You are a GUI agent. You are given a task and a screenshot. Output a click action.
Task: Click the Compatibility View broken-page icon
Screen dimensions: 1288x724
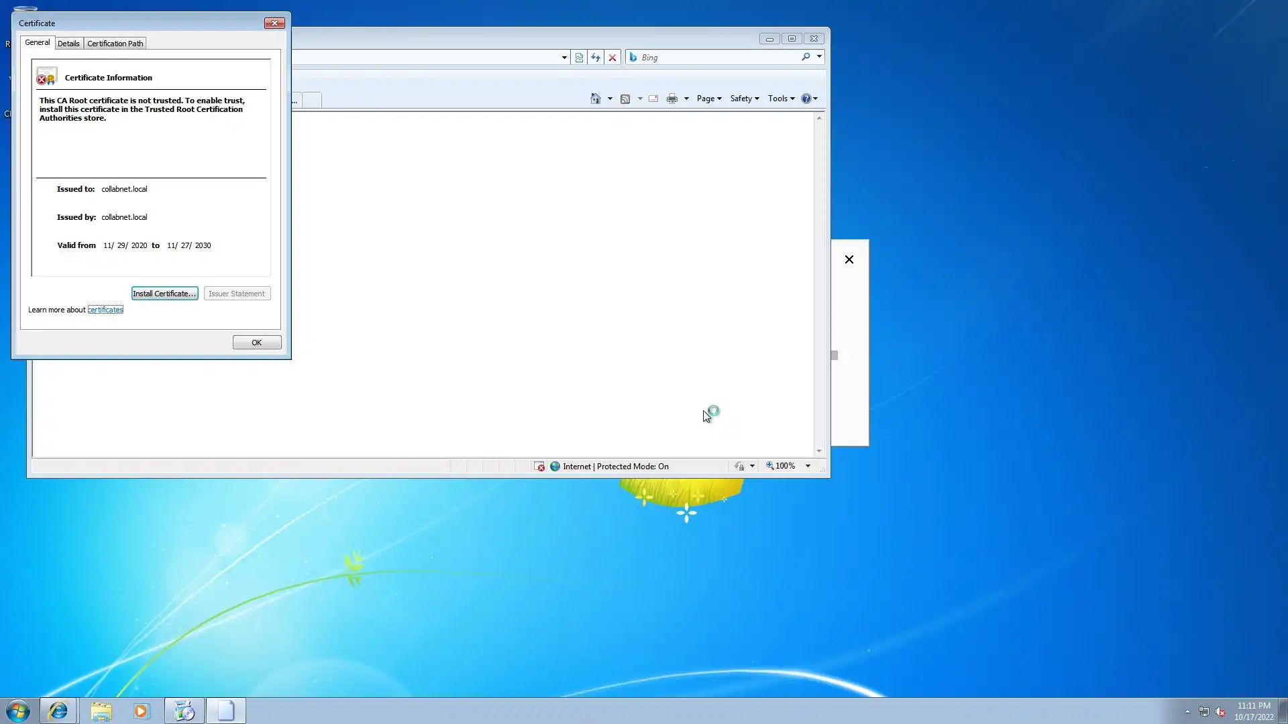pos(579,58)
